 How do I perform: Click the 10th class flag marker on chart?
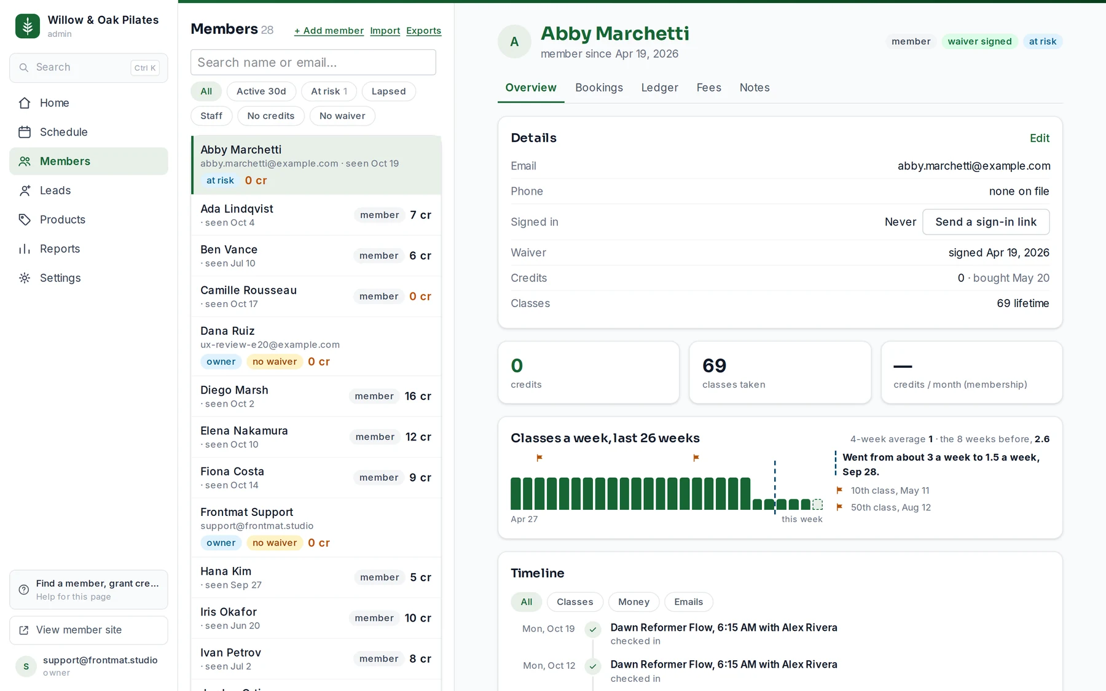539,458
